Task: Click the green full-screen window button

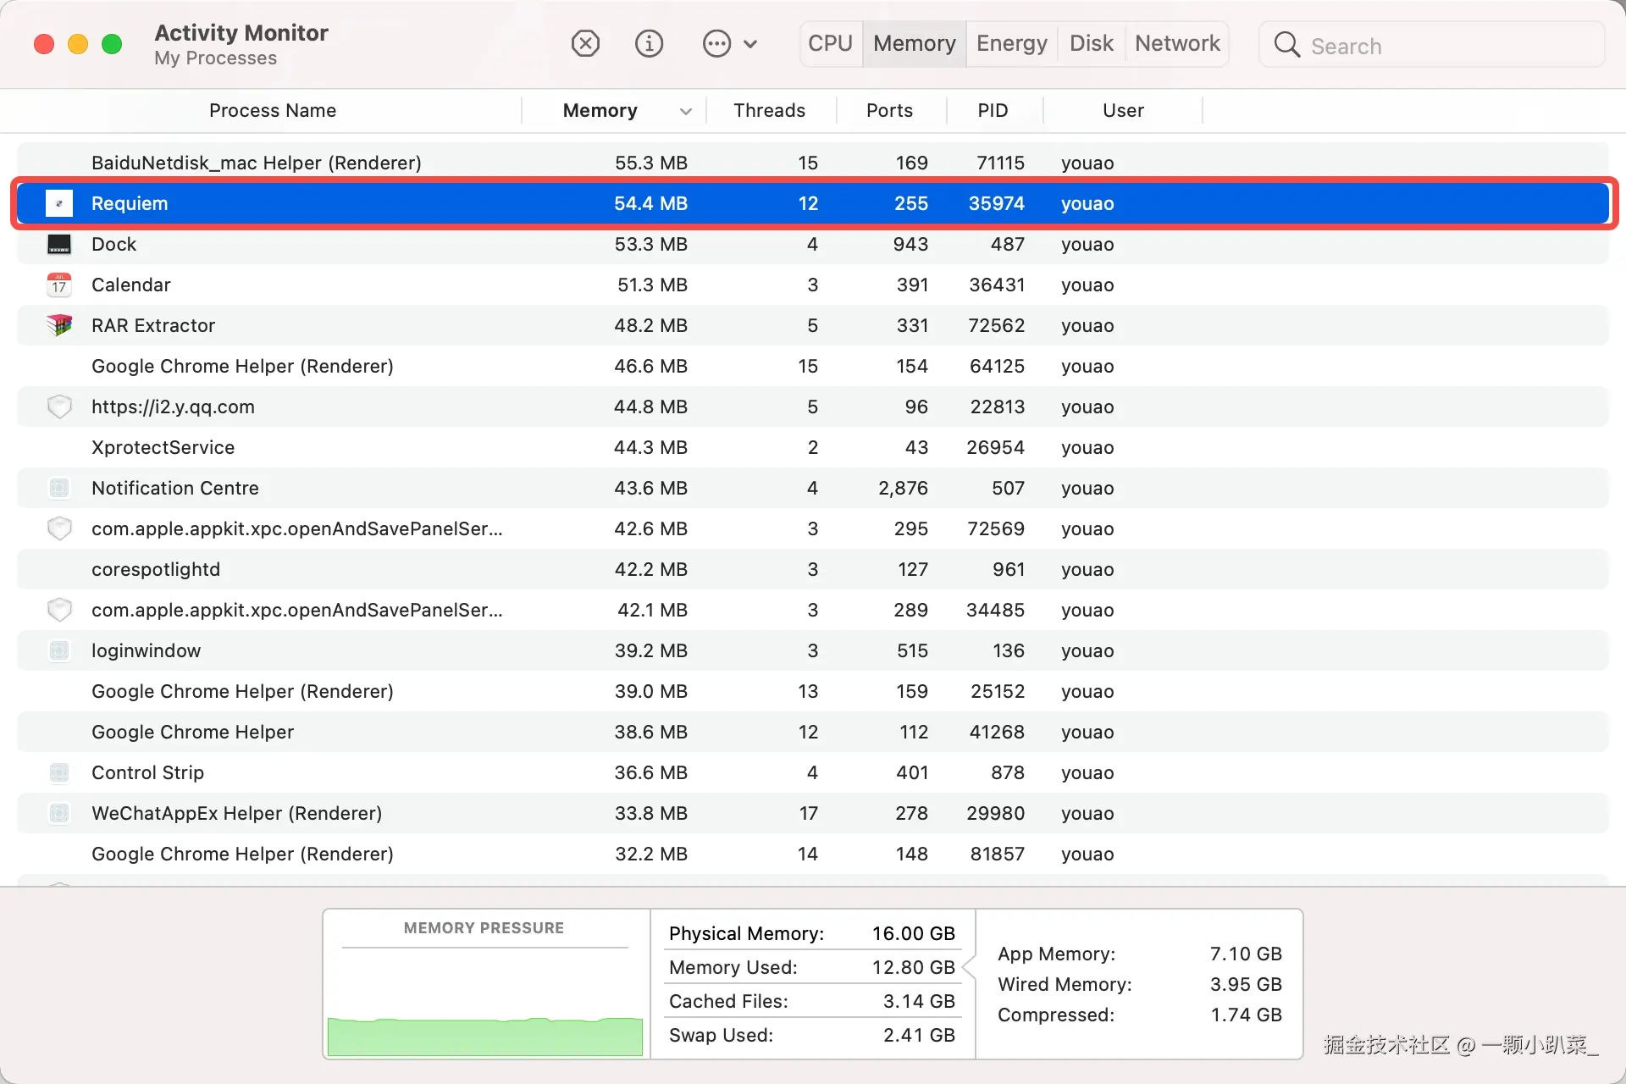Action: coord(112,44)
